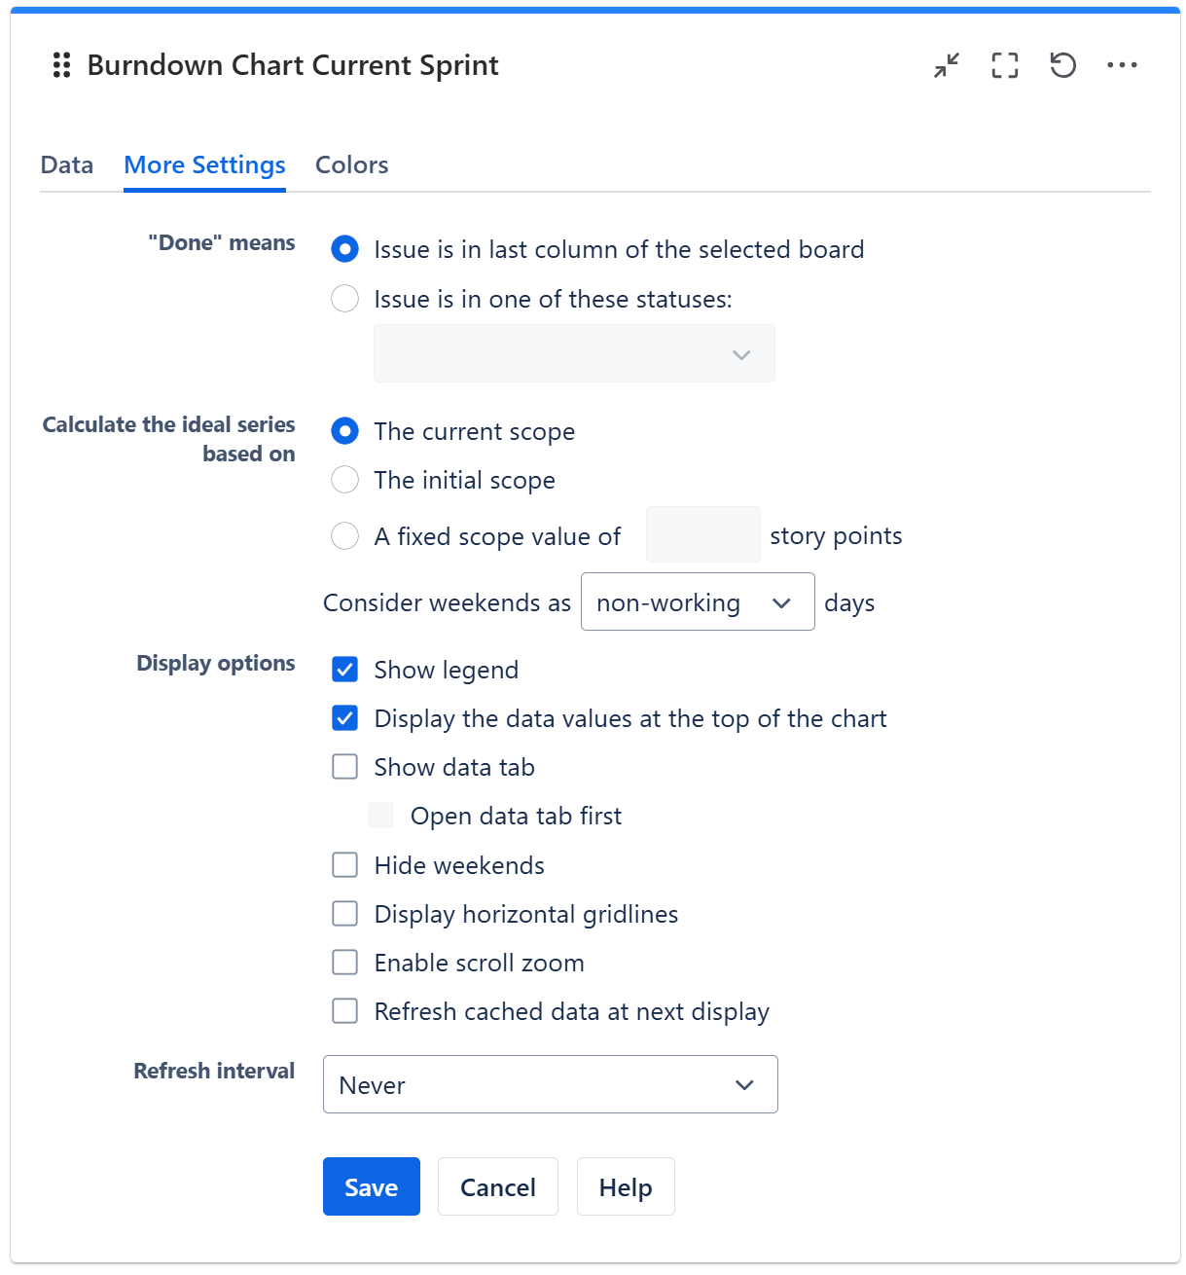Screen dimensions: 1186x1275
Task: Click the gadget drag handle icon
Action: click(x=61, y=65)
